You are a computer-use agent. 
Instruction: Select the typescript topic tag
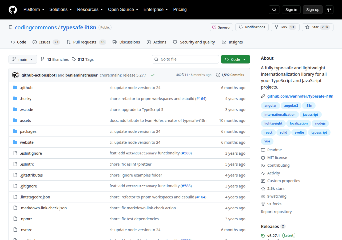pos(319,132)
